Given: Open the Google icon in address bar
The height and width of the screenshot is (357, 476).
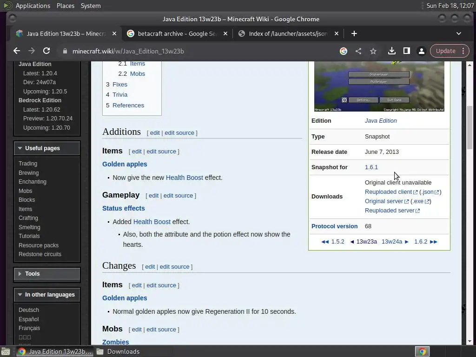Looking at the screenshot, I should tap(344, 51).
